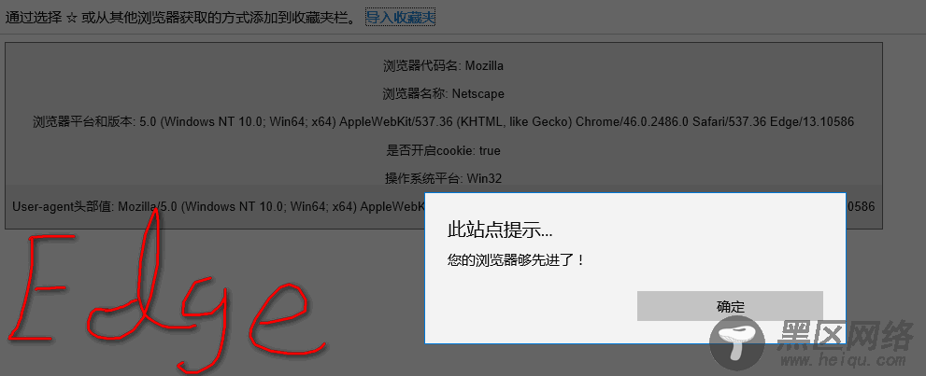Screen dimensions: 926x376
Task: Select the 浏览器代码名: Mozilla line
Action: coord(444,66)
